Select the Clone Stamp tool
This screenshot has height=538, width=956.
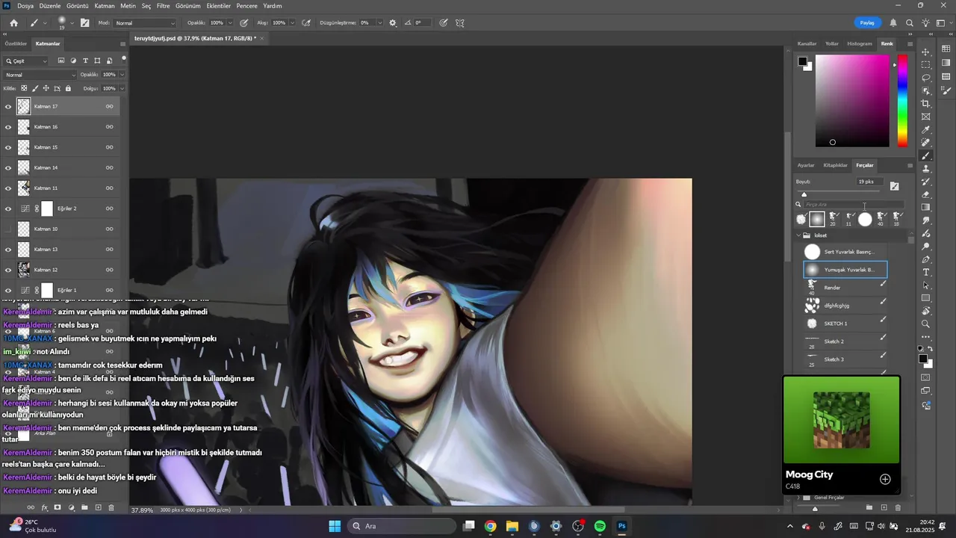click(x=926, y=168)
